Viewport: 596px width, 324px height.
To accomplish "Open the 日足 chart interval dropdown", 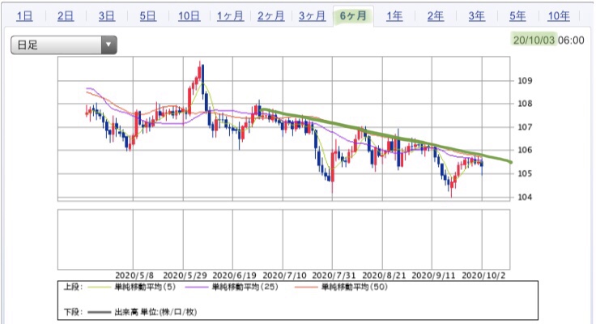I will pos(63,45).
